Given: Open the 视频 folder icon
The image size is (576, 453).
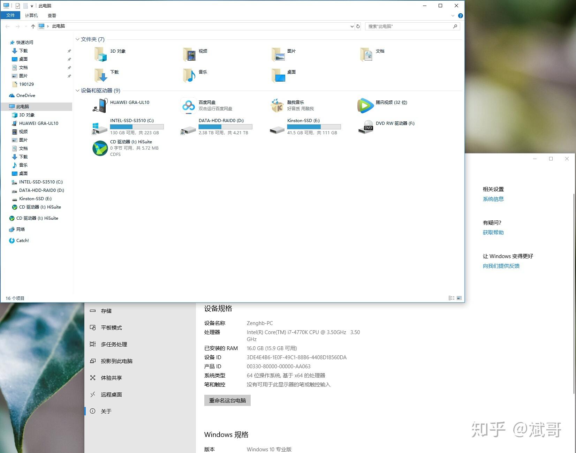Looking at the screenshot, I should [189, 54].
